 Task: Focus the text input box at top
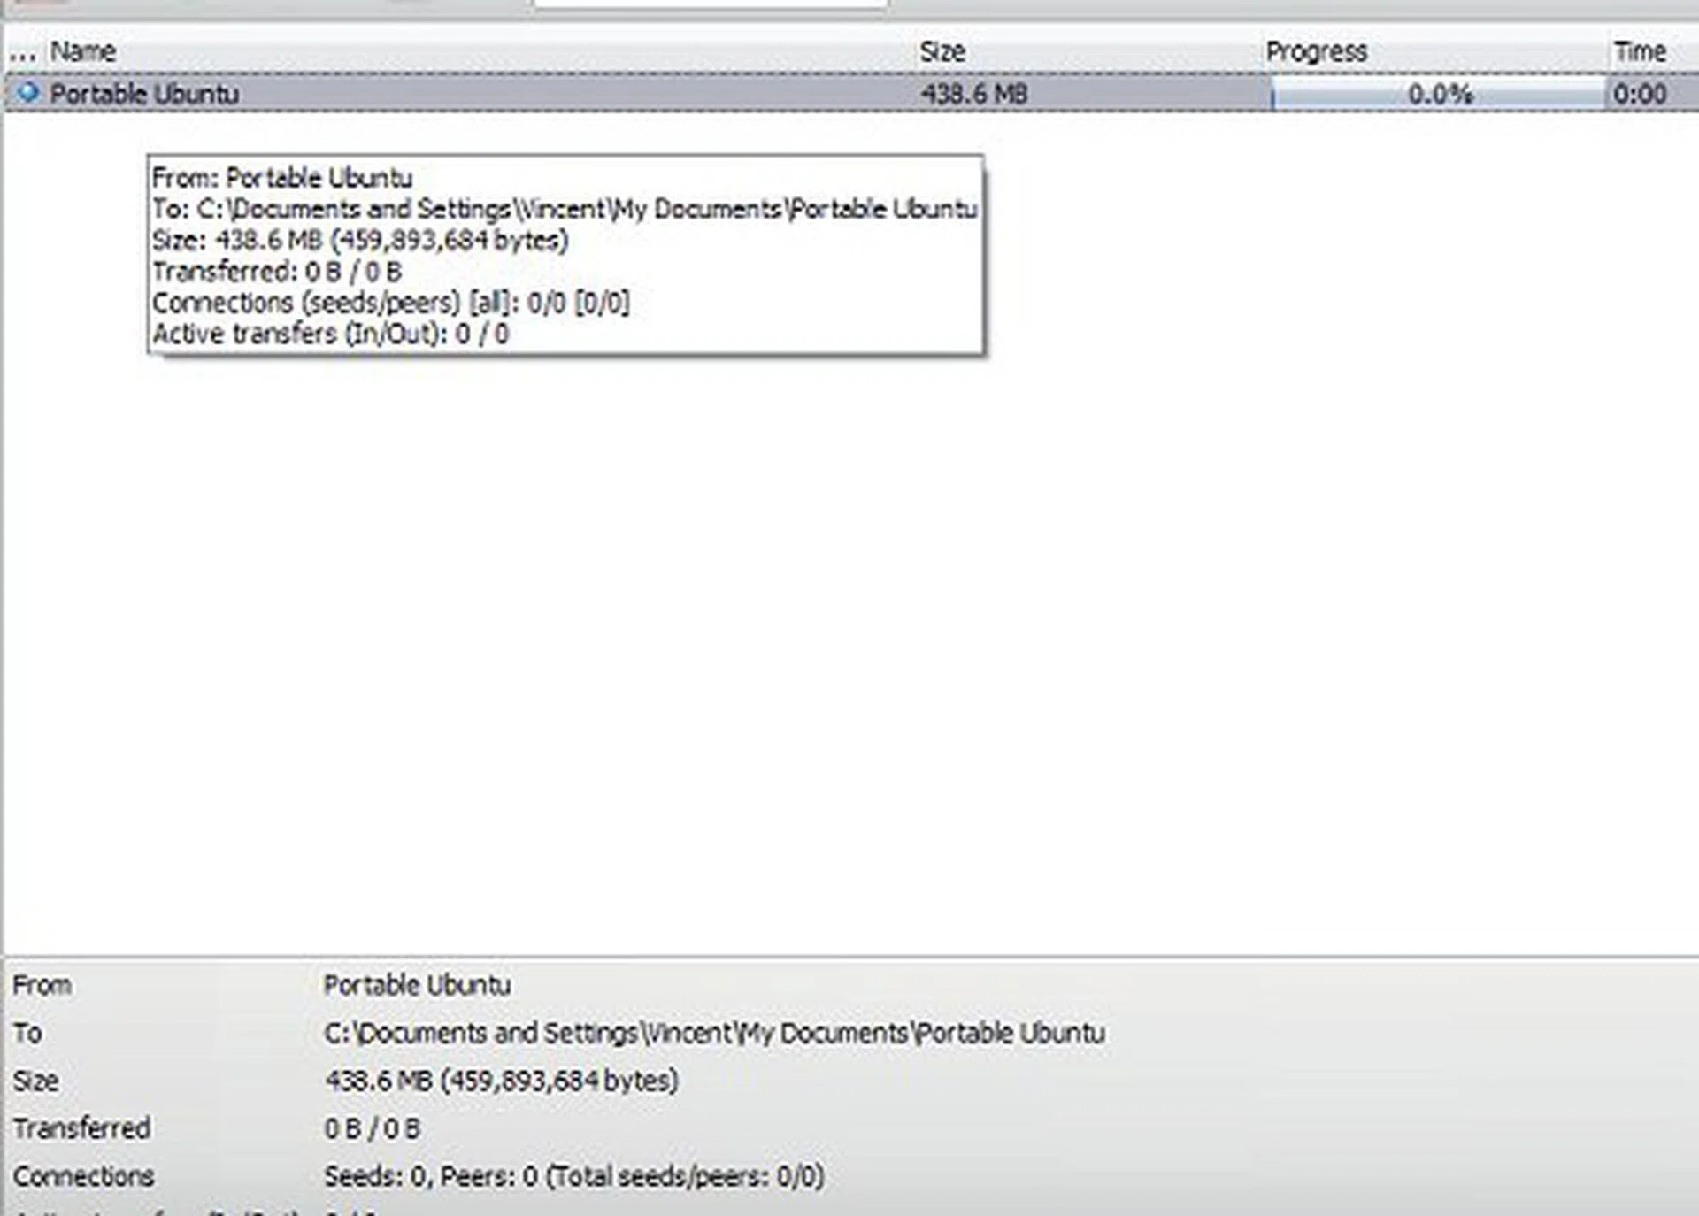pos(710,4)
